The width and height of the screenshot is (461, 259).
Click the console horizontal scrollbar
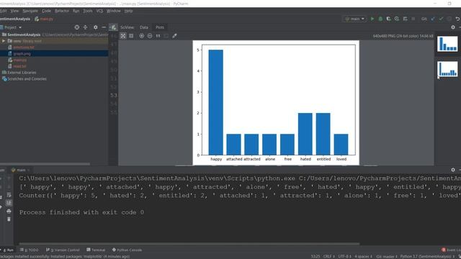[189, 244]
